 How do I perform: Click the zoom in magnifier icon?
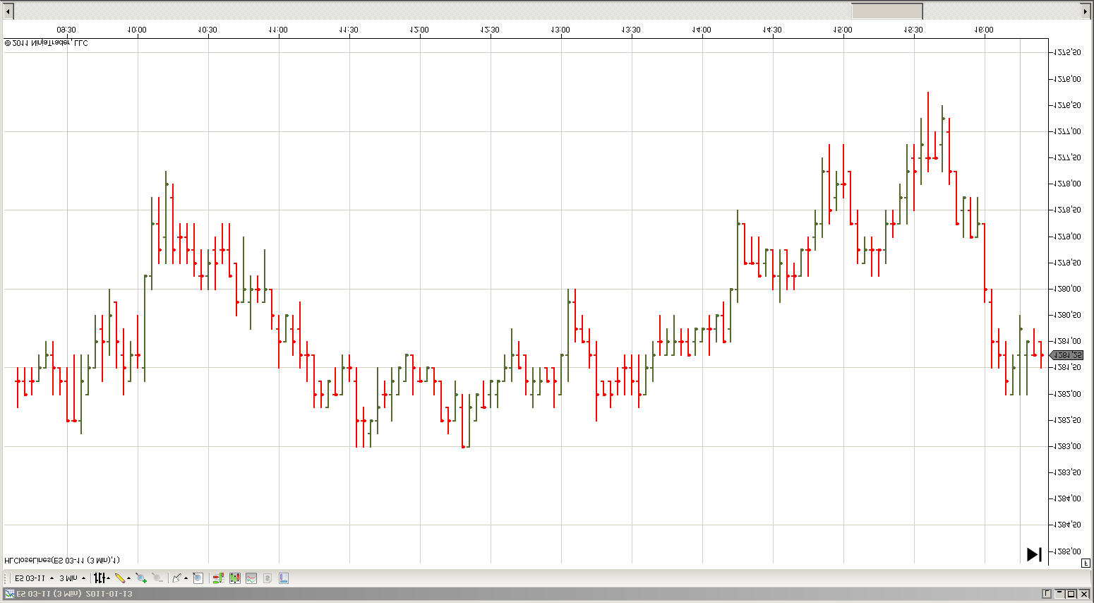tap(141, 578)
